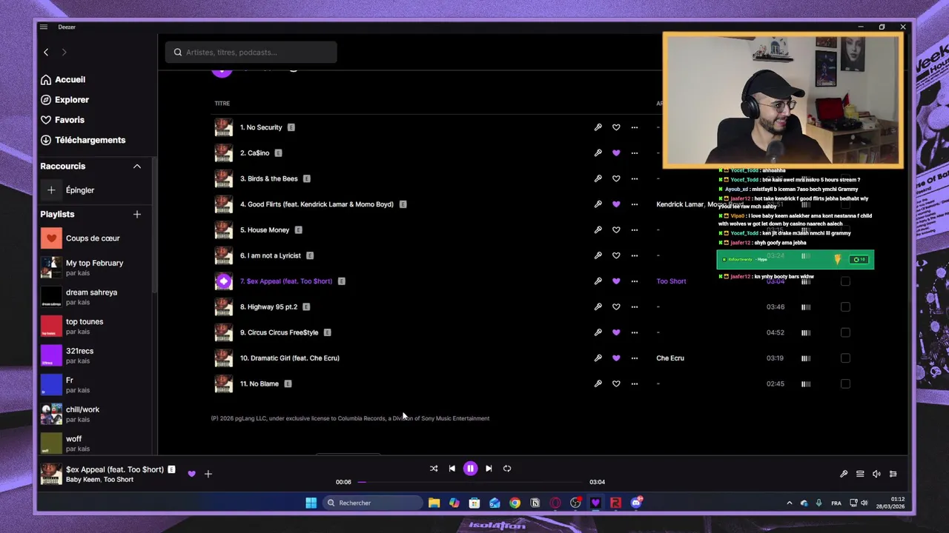This screenshot has height=533, width=949.
Task: Open Opera browser from the taskbar
Action: pyautogui.click(x=555, y=503)
